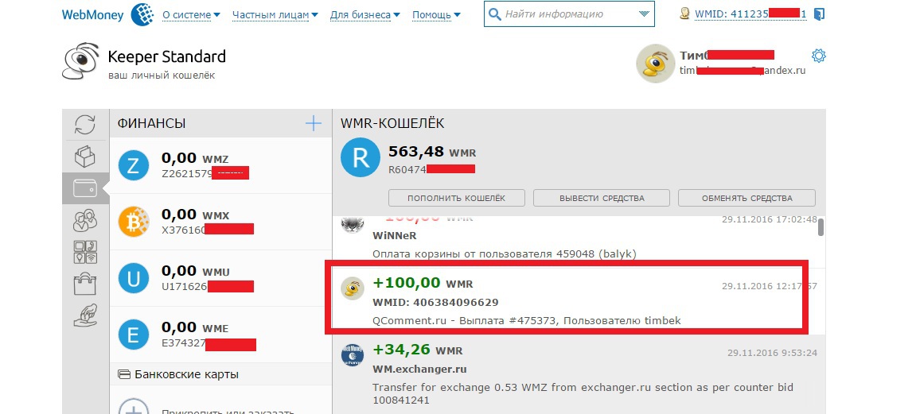The height and width of the screenshot is (414, 916).
Task: Click the ВЫВЕСТИ СРЕДСТВА button
Action: click(x=602, y=198)
